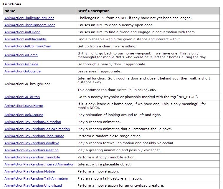Screen dimensions: 223x189
Task: Open the AnimActionGoToStop link
Action: [x=22, y=97]
